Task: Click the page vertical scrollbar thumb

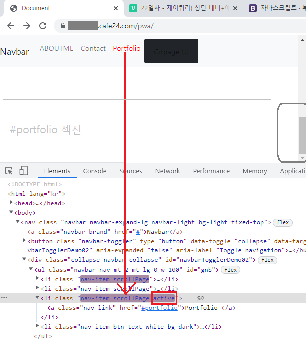Action: pyautogui.click(x=302, y=136)
